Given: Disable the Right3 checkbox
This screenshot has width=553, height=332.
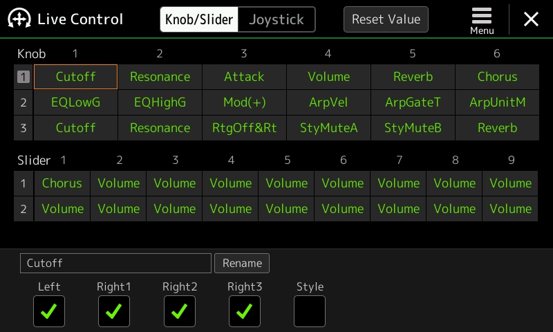Looking at the screenshot, I should (x=245, y=311).
